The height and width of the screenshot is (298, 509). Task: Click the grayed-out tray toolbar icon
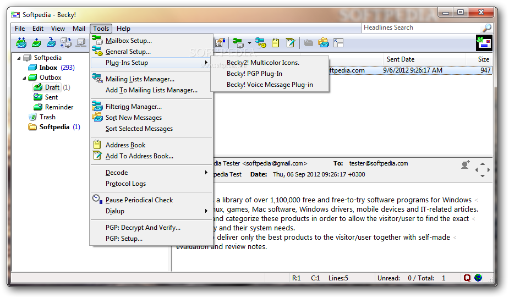(308, 43)
